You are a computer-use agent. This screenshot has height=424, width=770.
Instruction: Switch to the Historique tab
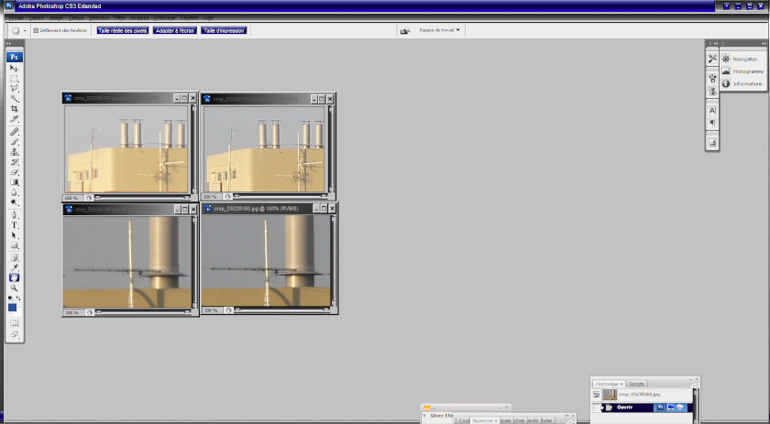[609, 384]
